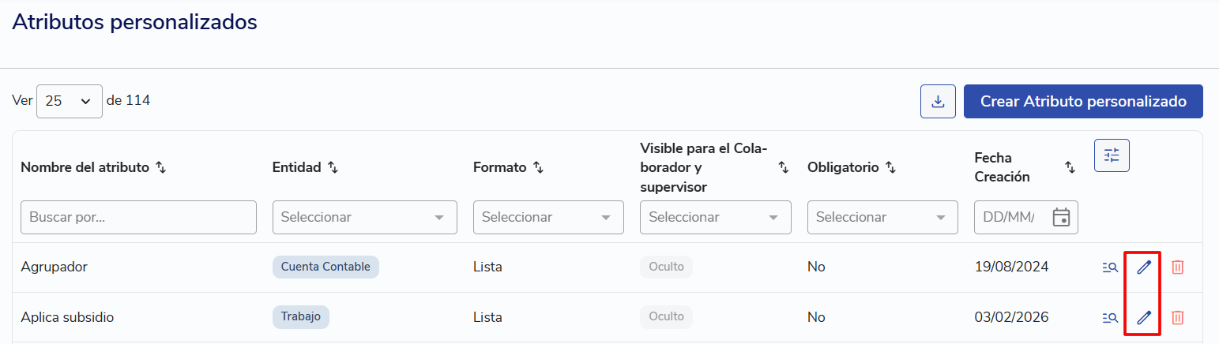The width and height of the screenshot is (1219, 344).
Task: Expand the Formato Seleccionar dropdown
Action: click(x=548, y=217)
